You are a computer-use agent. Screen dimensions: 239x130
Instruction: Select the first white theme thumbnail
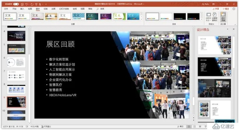click(10, 16)
